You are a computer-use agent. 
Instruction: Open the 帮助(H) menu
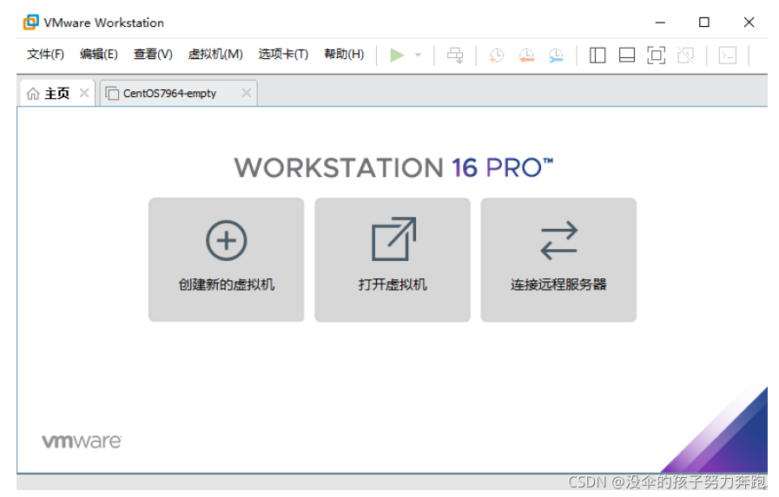pos(344,54)
